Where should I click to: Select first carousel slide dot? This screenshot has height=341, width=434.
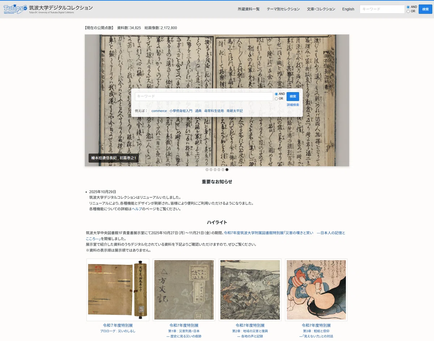click(207, 169)
